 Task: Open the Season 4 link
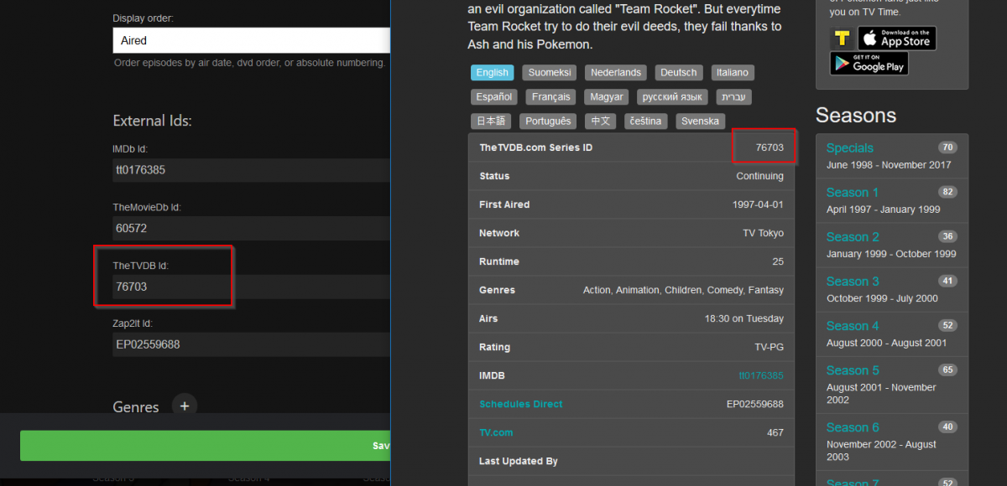pos(853,326)
